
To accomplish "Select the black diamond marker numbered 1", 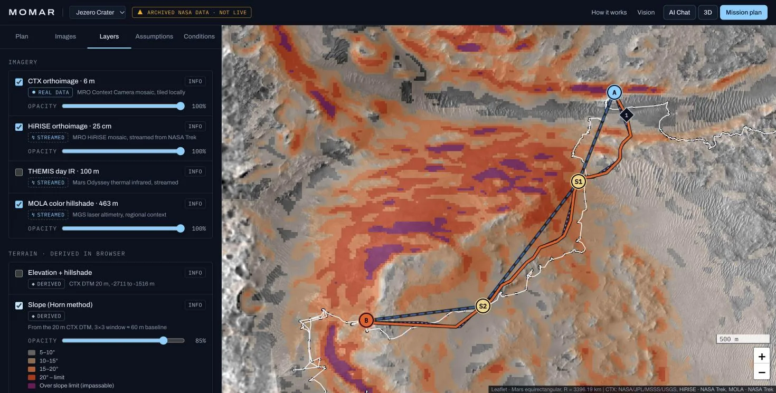I will (x=626, y=115).
